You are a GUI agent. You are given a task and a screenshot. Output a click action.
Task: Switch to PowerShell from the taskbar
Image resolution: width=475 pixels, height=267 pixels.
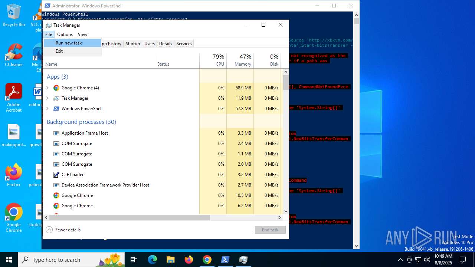point(225,260)
